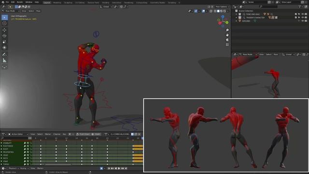Toggle eye visibility for PUNCHING BAG collection
Screen dimensions: 309x174
(303, 14)
